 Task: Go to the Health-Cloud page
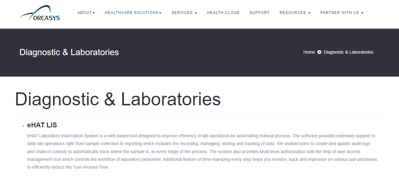coord(223,13)
